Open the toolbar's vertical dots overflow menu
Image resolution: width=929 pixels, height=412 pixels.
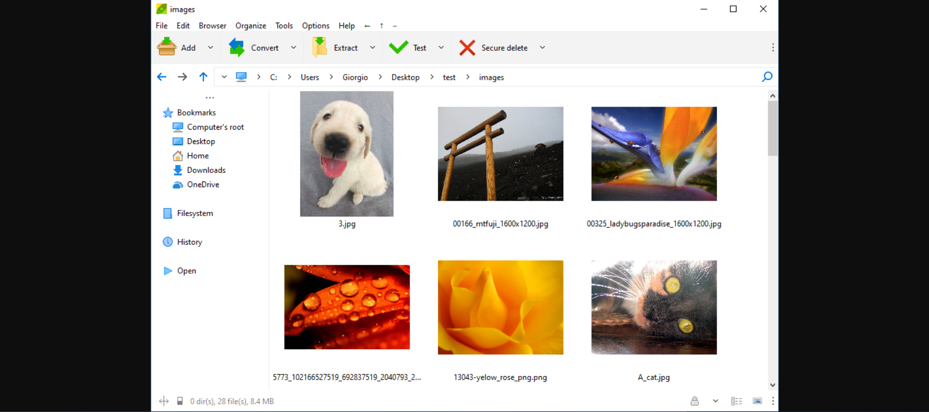773,47
